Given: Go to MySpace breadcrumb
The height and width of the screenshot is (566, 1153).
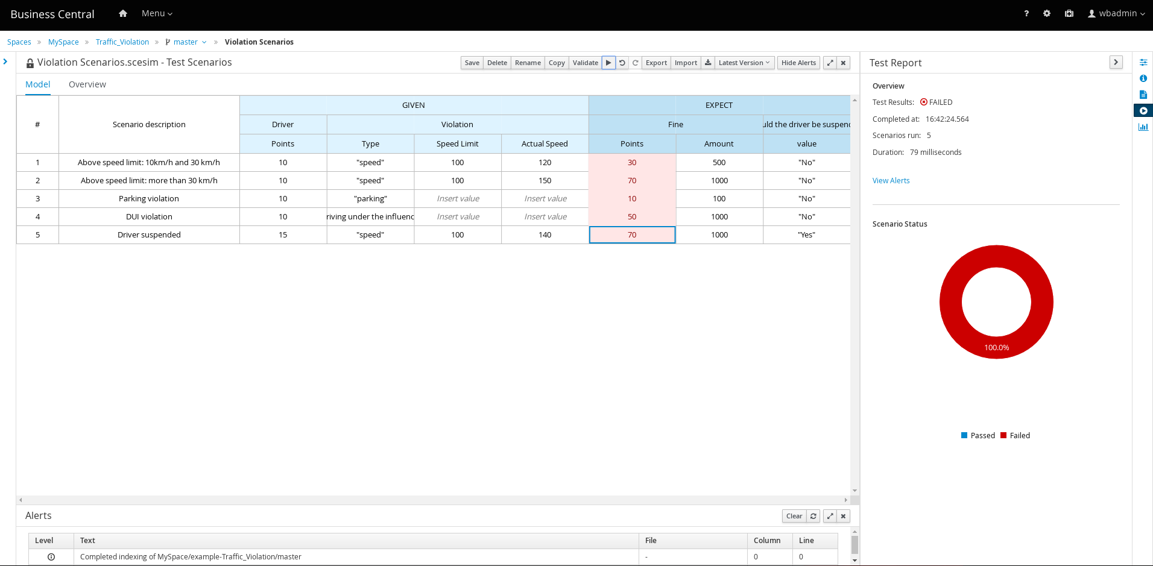Looking at the screenshot, I should 63,42.
